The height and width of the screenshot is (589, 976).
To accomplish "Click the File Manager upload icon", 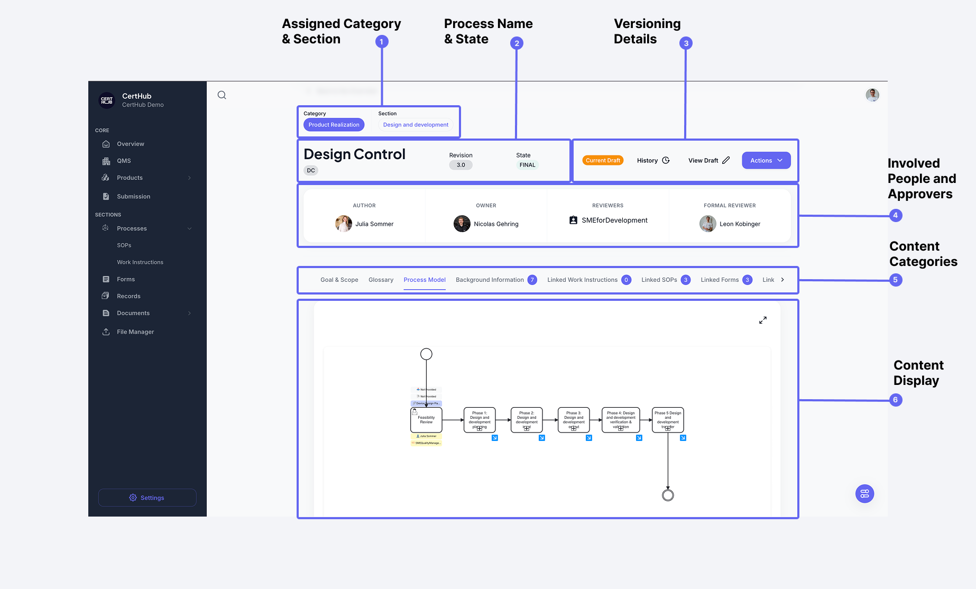I will coord(106,332).
